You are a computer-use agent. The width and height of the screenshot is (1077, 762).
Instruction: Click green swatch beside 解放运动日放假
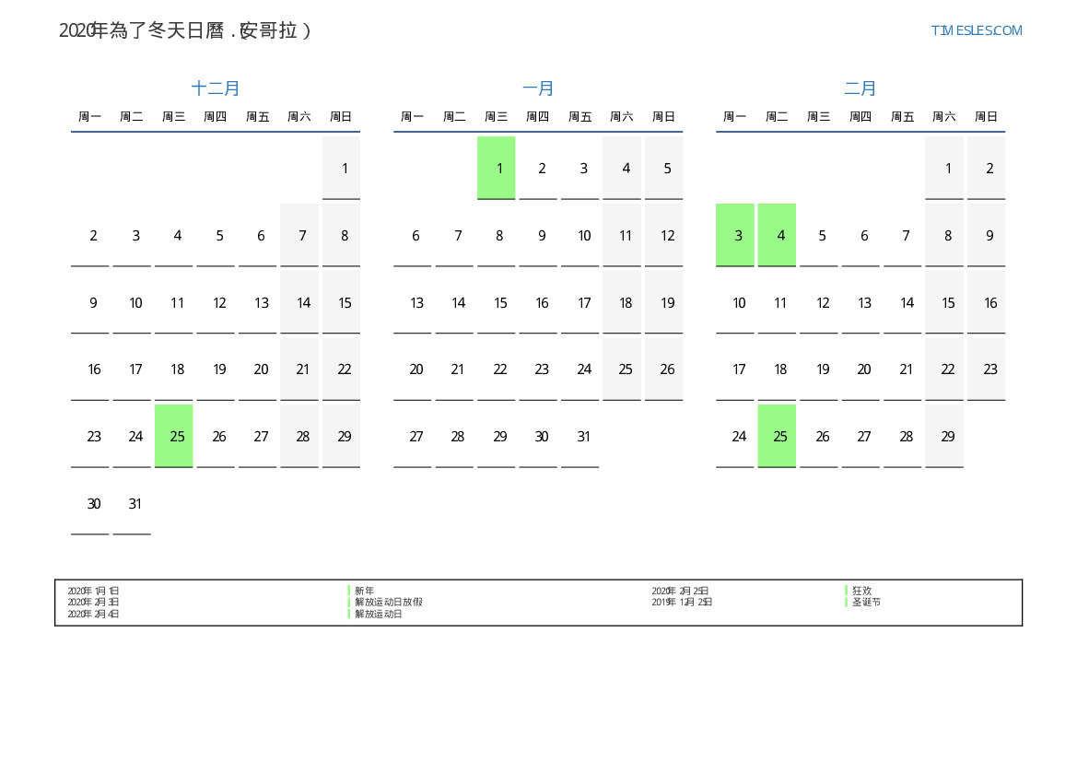349,602
